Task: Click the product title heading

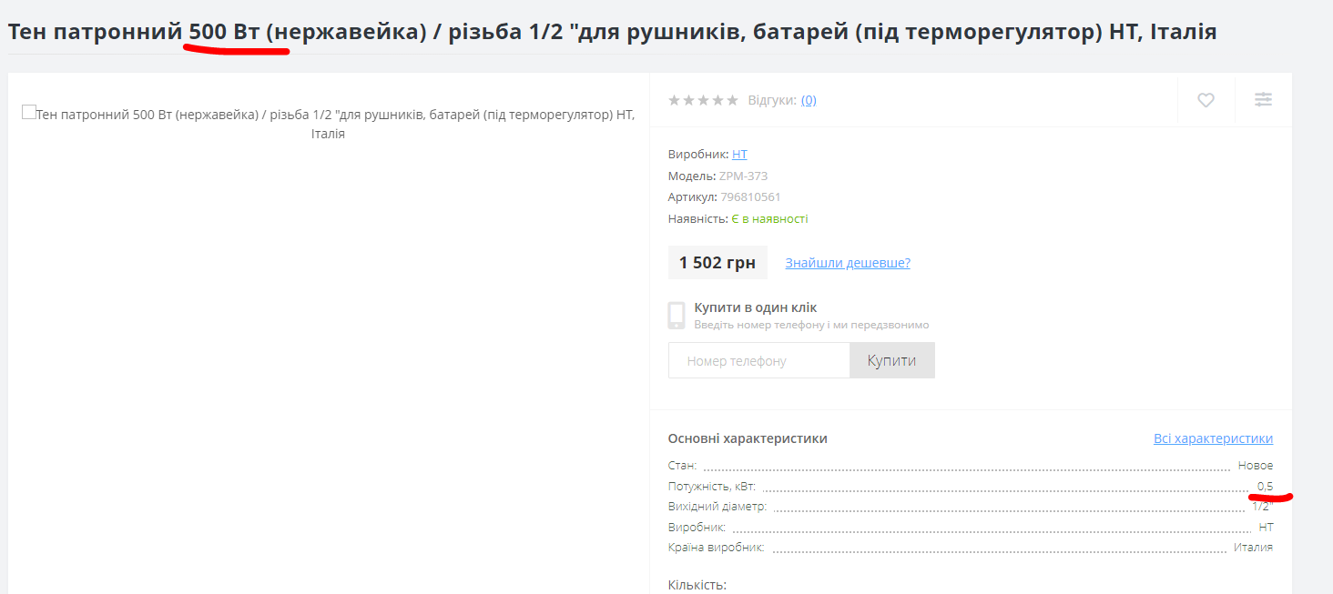Action: pos(612,33)
